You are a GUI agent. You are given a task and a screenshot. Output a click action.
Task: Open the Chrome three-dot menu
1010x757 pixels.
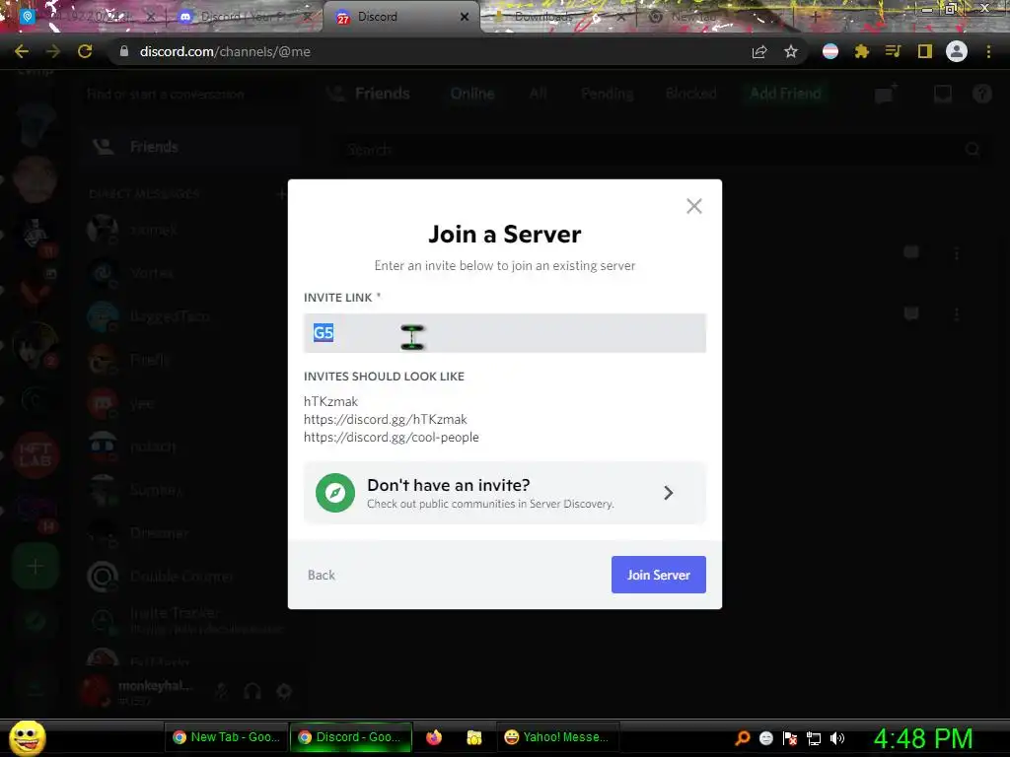[988, 51]
